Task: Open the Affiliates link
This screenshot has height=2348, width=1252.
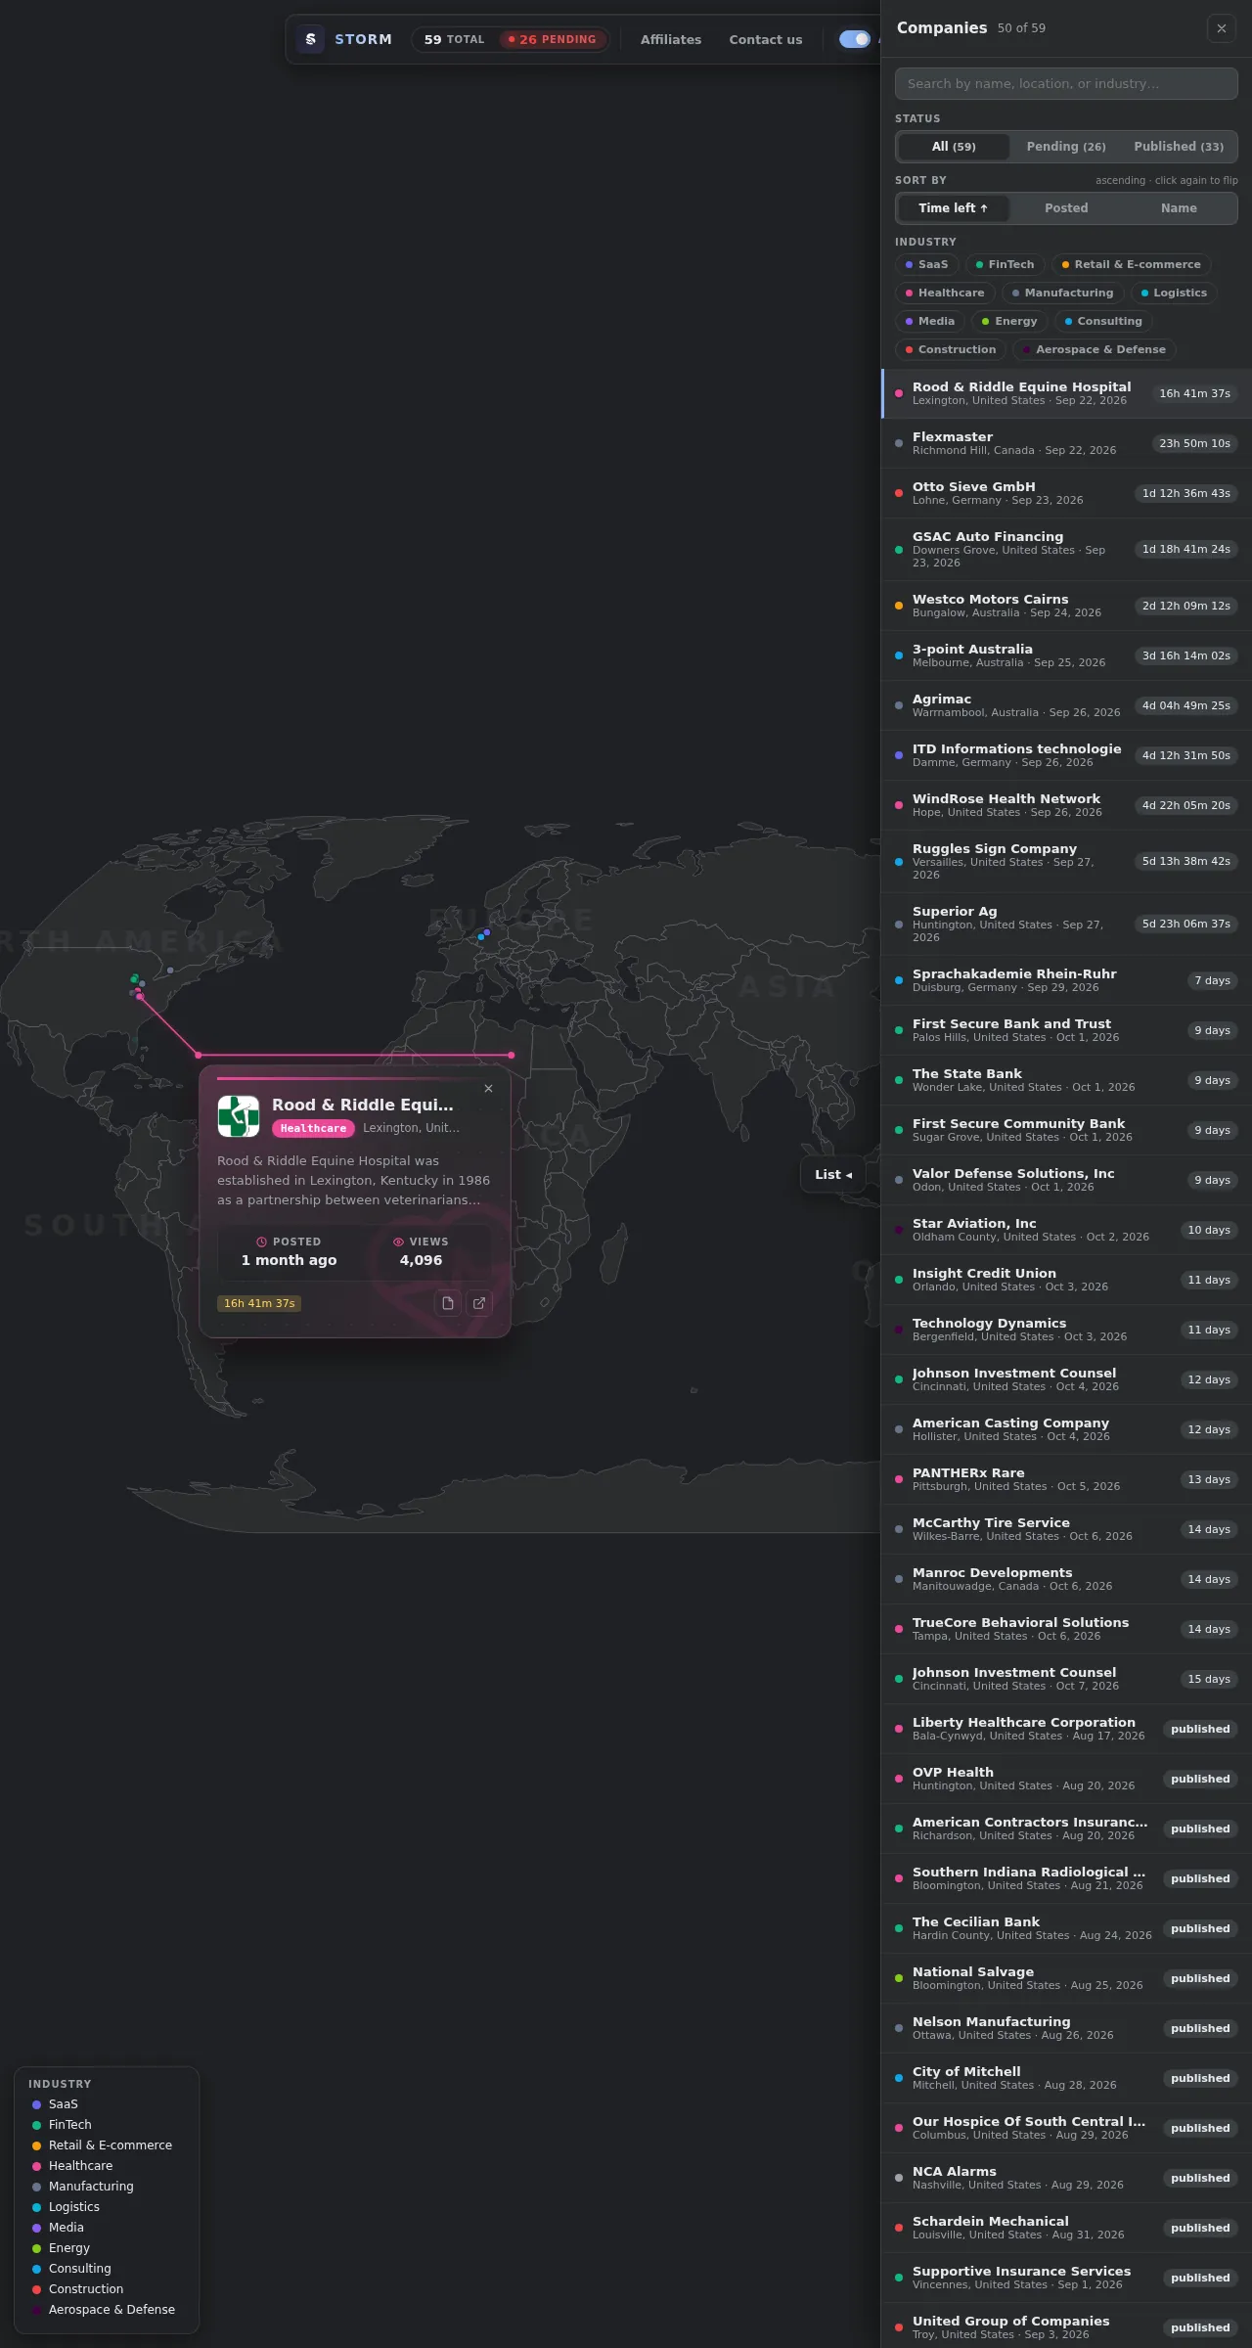Action: click(671, 39)
